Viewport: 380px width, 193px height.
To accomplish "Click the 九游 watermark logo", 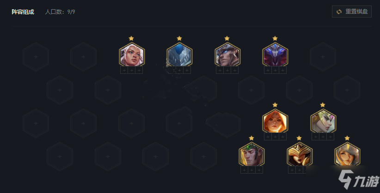I will 359,180.
